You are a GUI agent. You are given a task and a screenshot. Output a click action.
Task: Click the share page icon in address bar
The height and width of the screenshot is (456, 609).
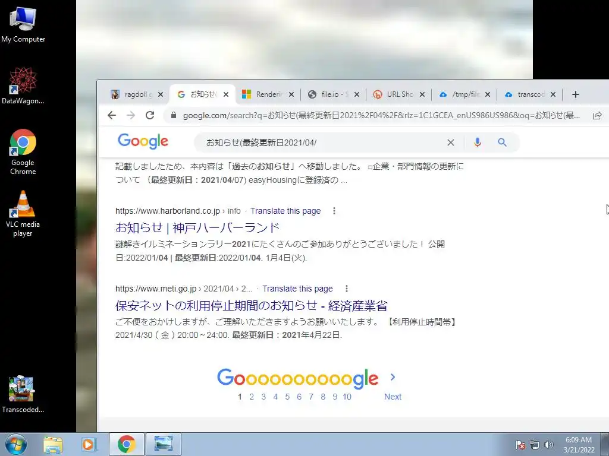597,115
